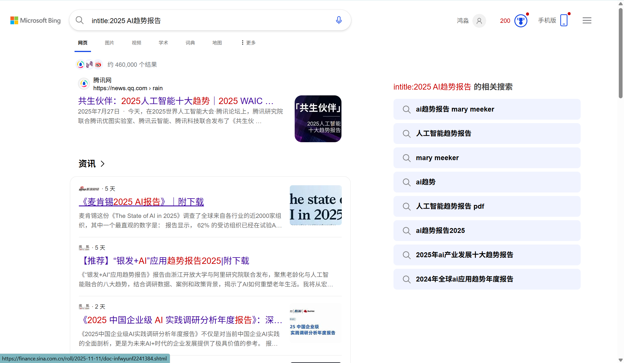Image resolution: width=624 pixels, height=363 pixels.
Task: Open the 地图 tab
Action: coord(217,43)
